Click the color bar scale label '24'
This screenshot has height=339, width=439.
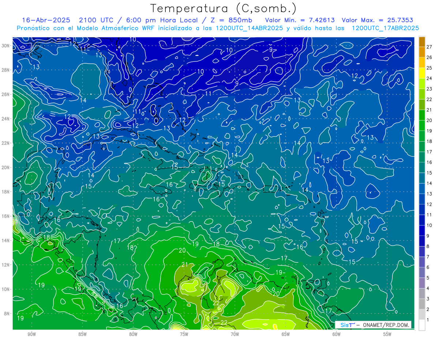click(429, 78)
